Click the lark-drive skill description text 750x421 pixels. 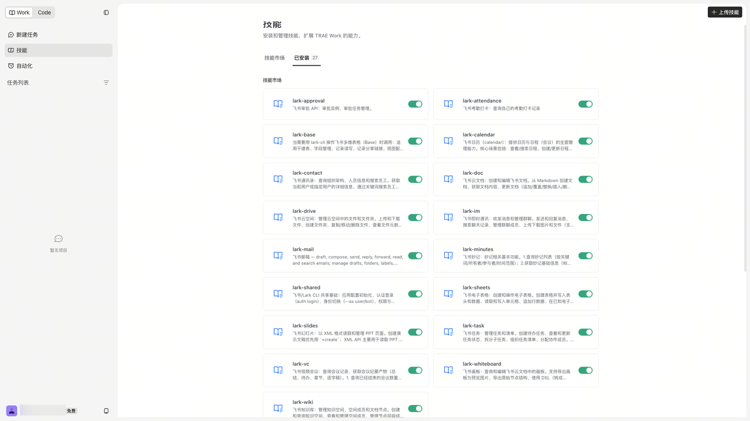click(x=348, y=221)
